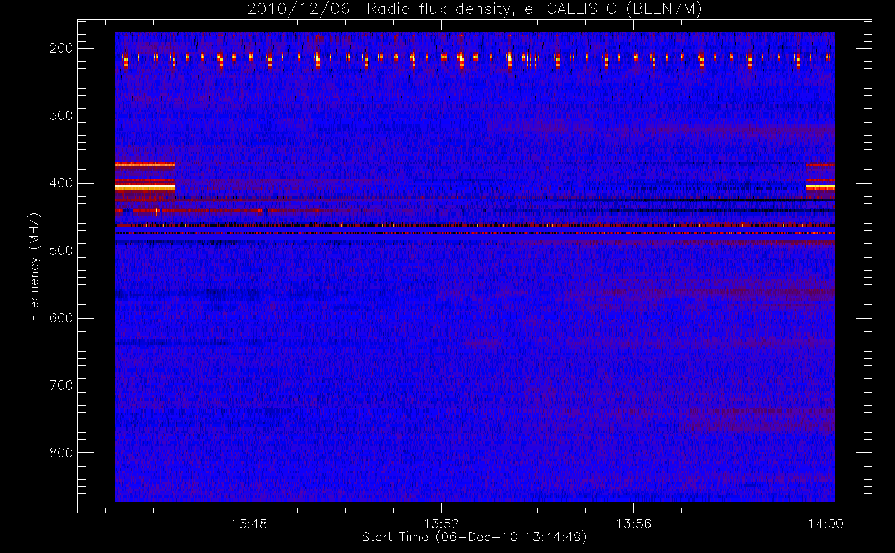Select the date '2010/12/06' in the title

[298, 9]
